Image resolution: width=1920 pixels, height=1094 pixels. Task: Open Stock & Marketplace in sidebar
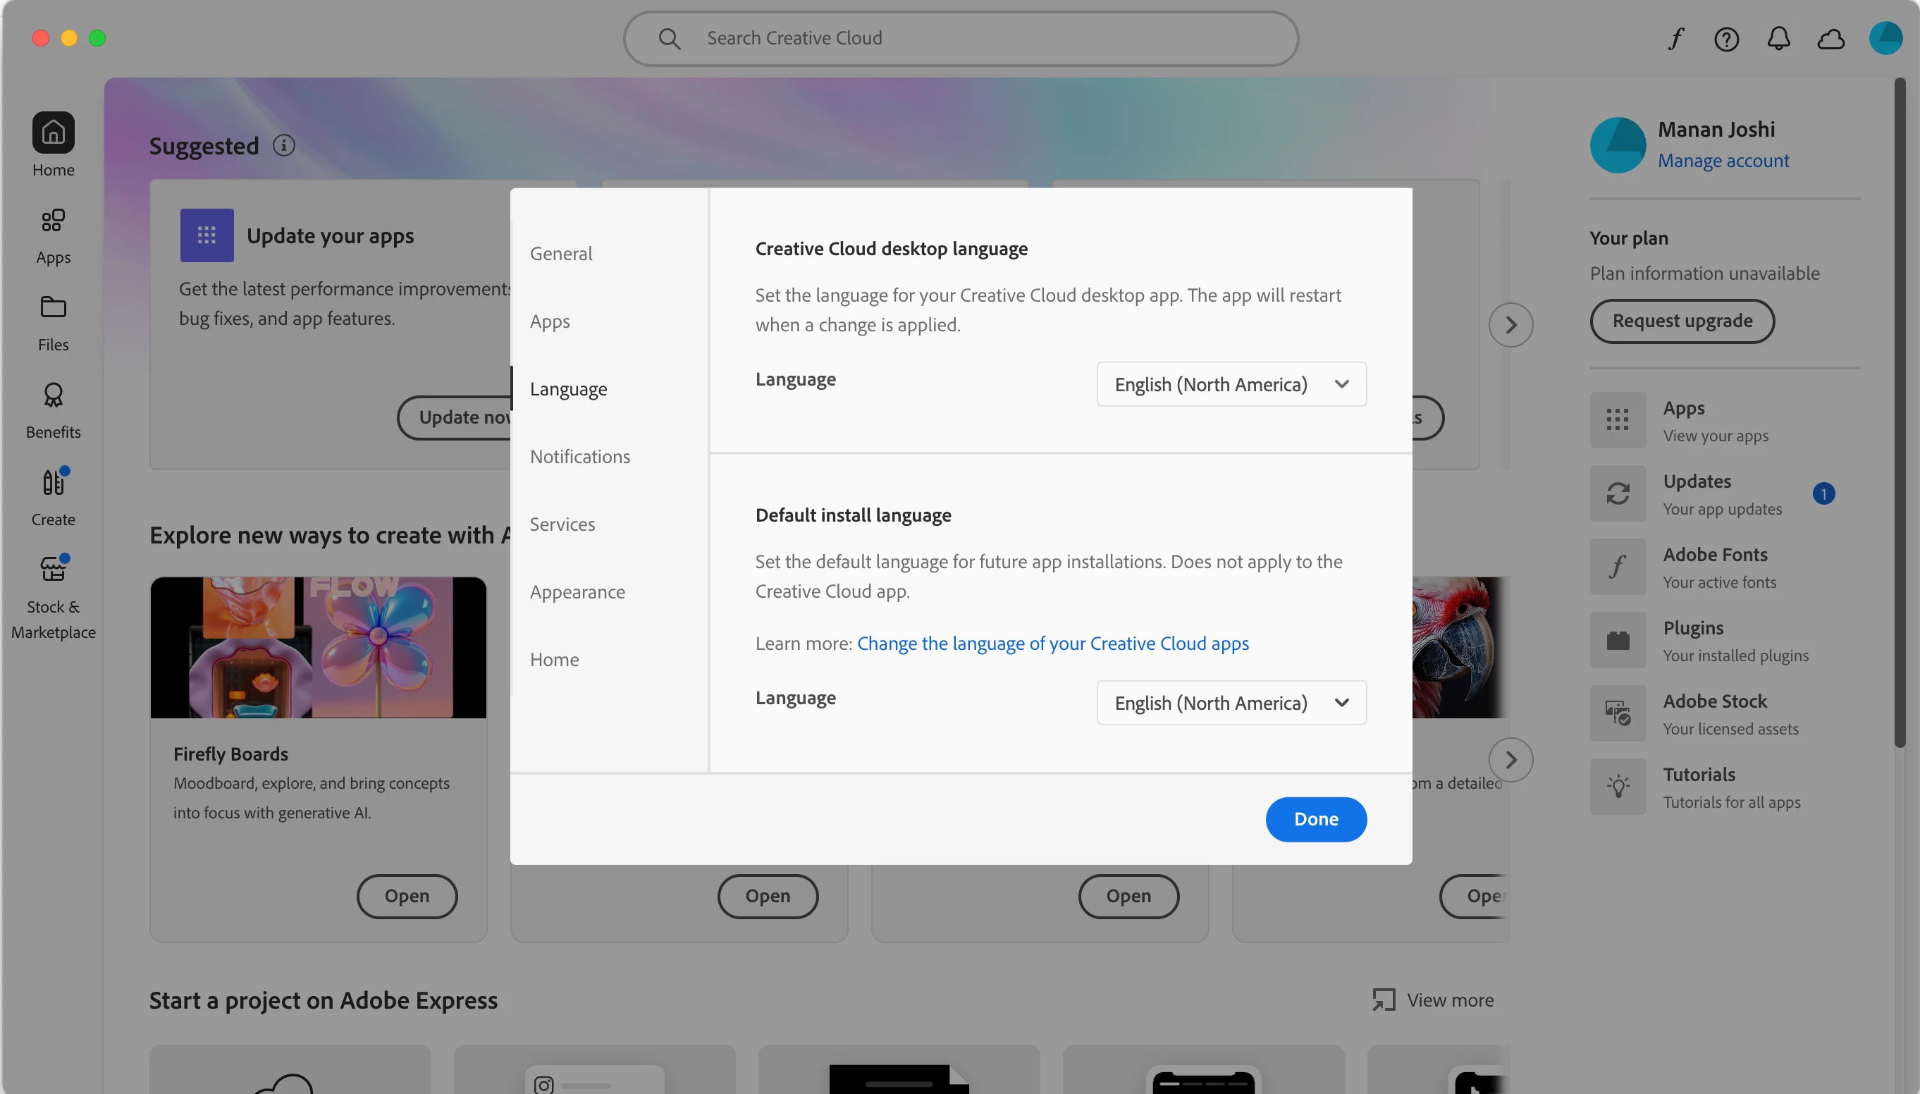(54, 597)
